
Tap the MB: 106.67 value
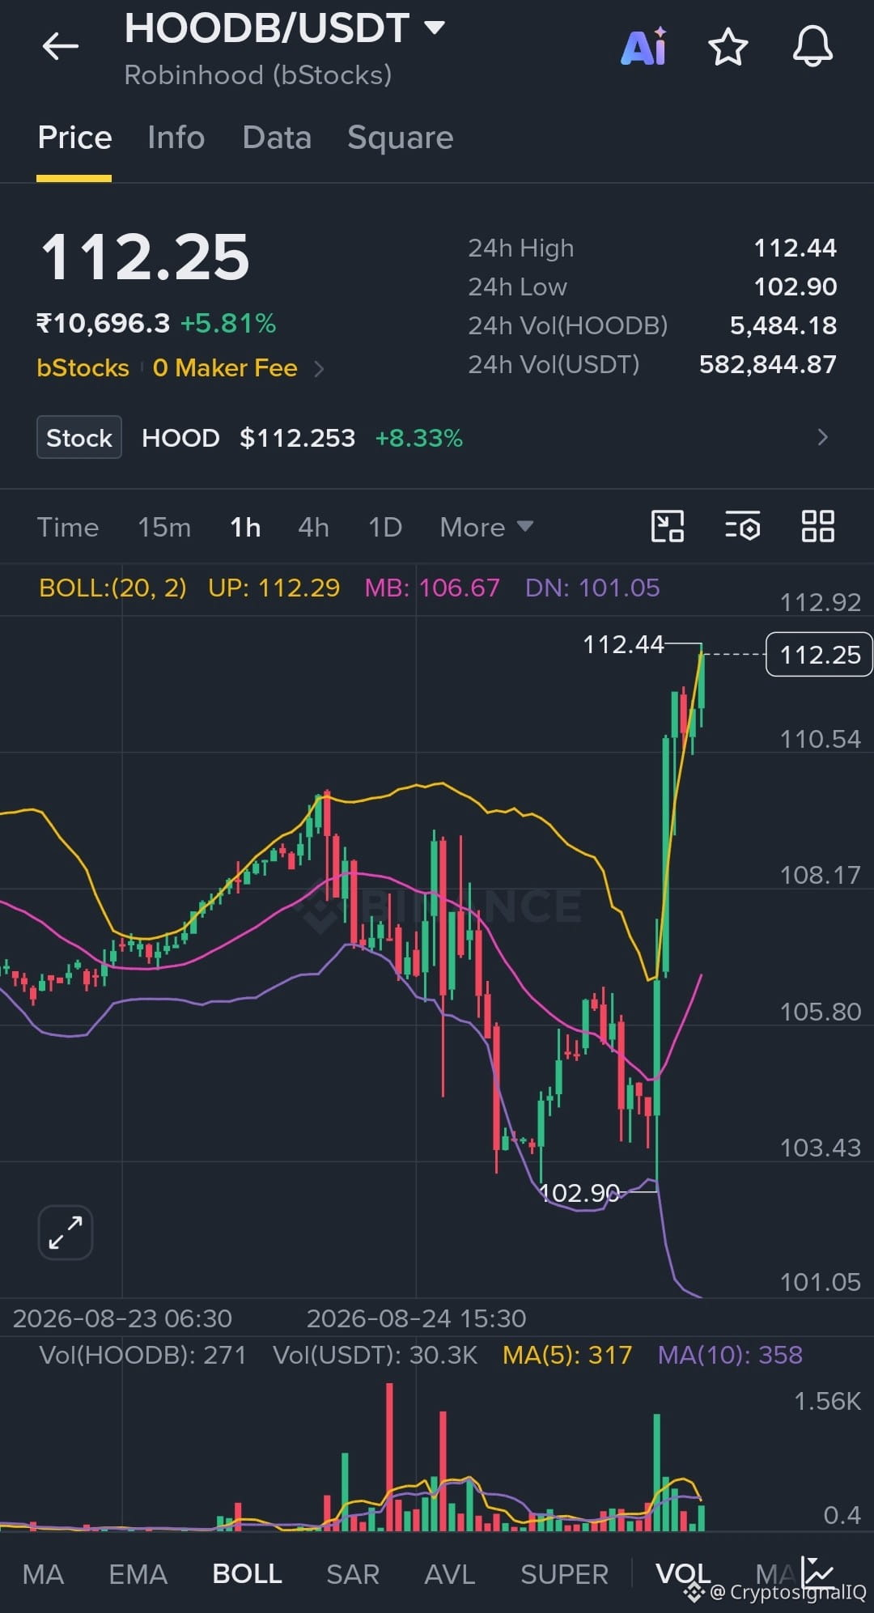(432, 588)
